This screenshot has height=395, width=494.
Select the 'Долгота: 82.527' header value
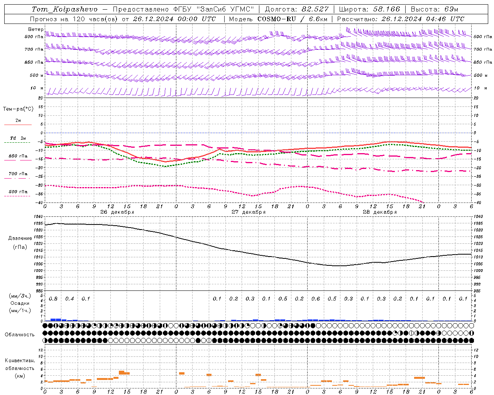pyautogui.click(x=297, y=9)
